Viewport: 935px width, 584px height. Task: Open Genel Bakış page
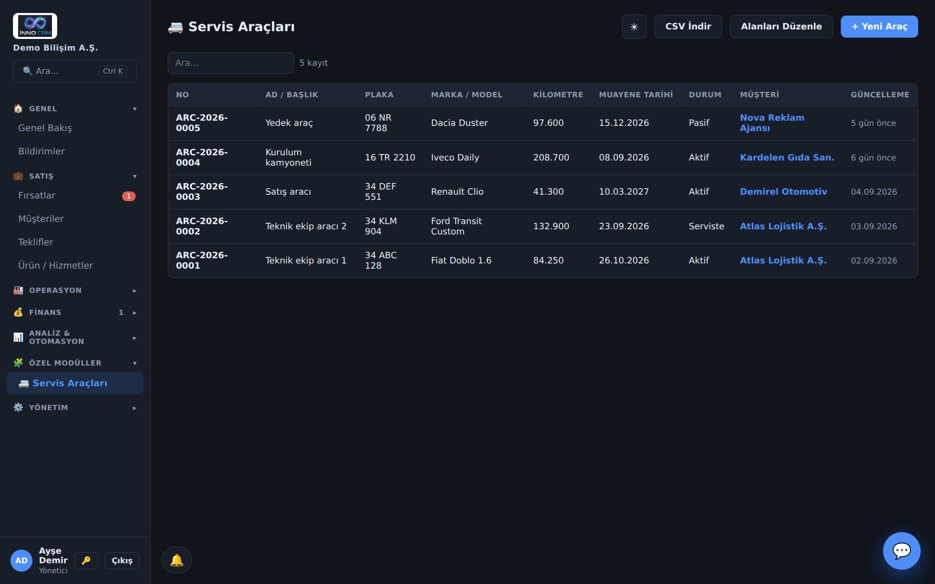click(75, 128)
